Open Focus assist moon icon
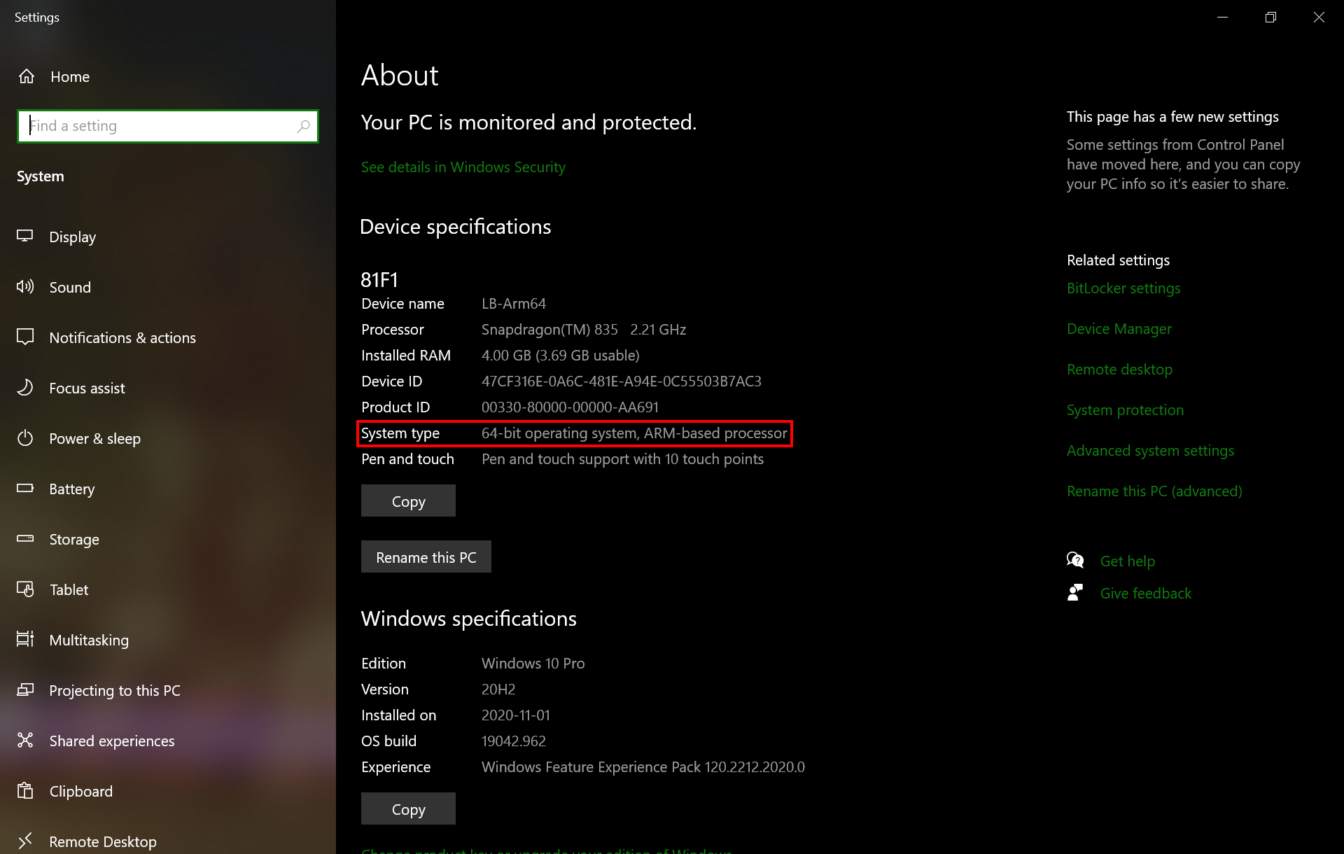Screen dimensions: 1344x854 tap(25, 388)
